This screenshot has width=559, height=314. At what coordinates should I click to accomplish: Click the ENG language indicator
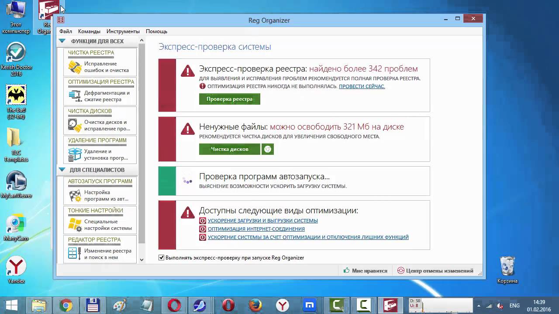(514, 306)
